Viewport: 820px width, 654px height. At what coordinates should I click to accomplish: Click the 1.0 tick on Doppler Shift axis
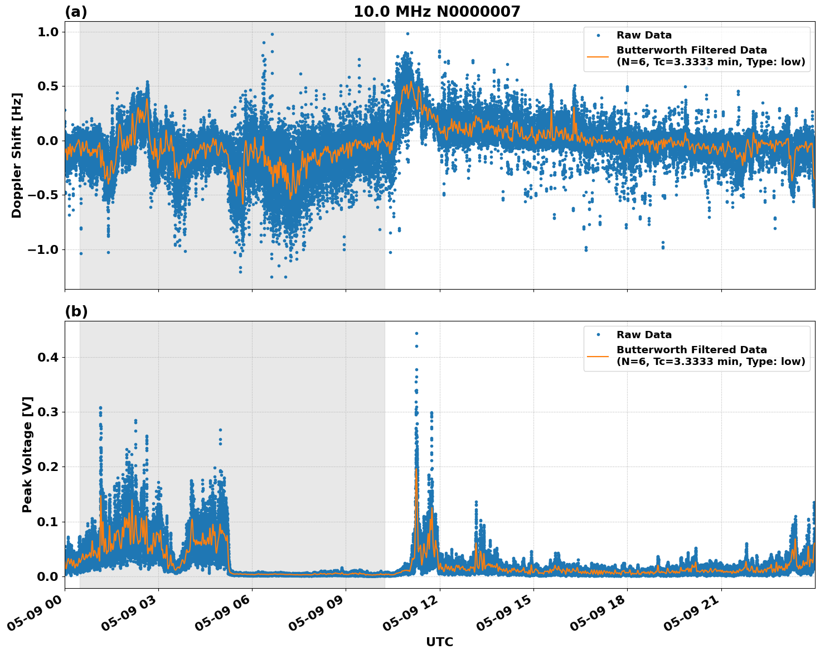(x=47, y=32)
